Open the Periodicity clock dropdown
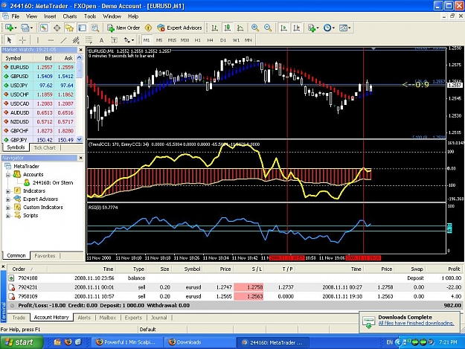Viewport: 465px width, 349px height. pos(329,28)
